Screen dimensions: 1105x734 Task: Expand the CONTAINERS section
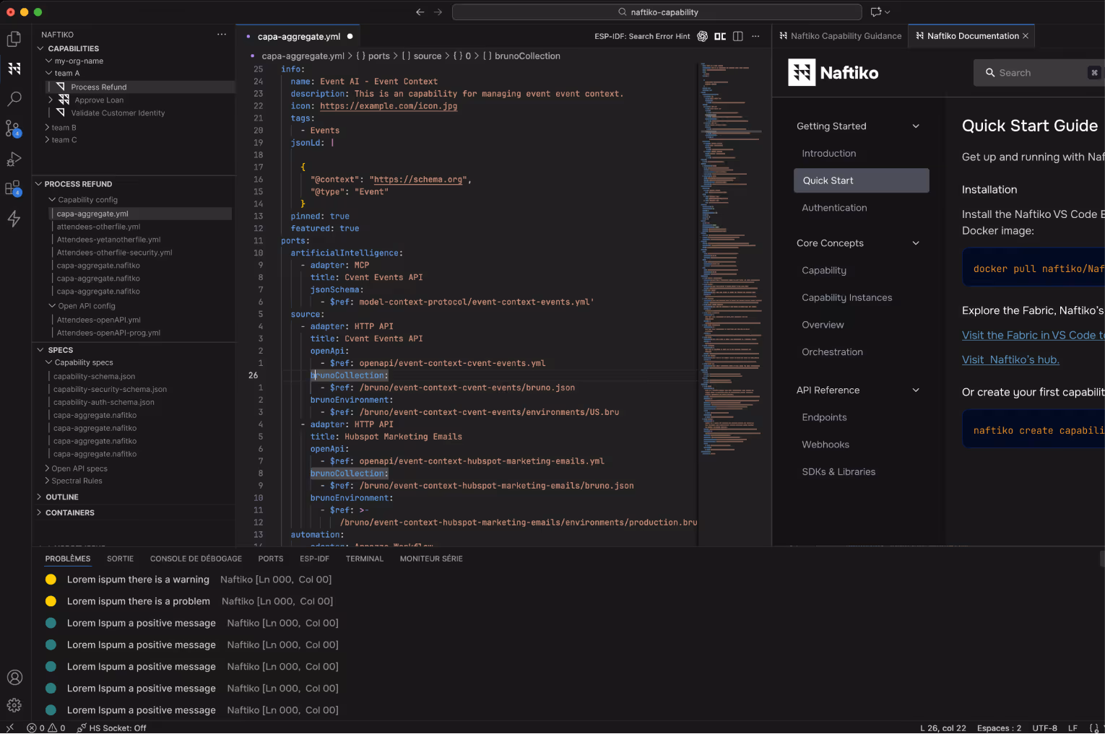39,512
